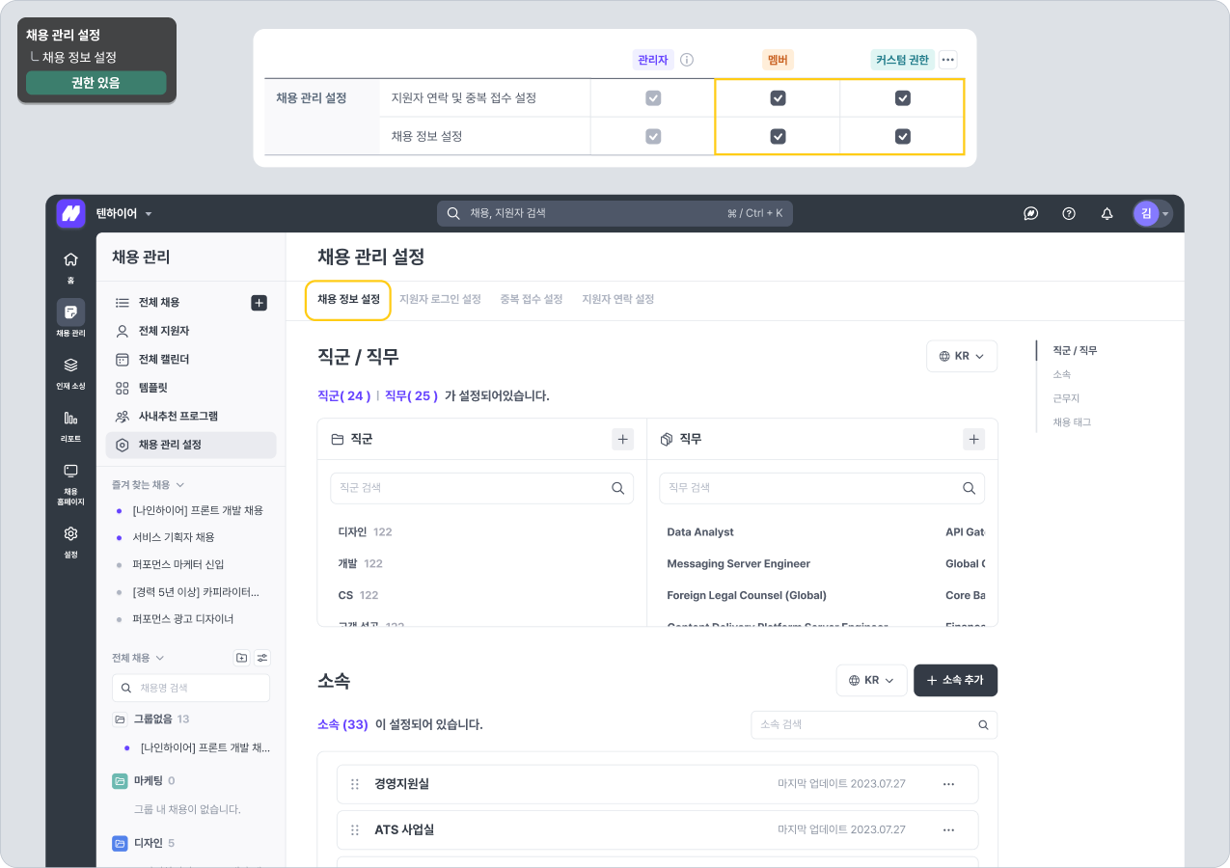Click 소속 추가 button
The width and height of the screenshot is (1230, 868).
pyautogui.click(x=955, y=680)
